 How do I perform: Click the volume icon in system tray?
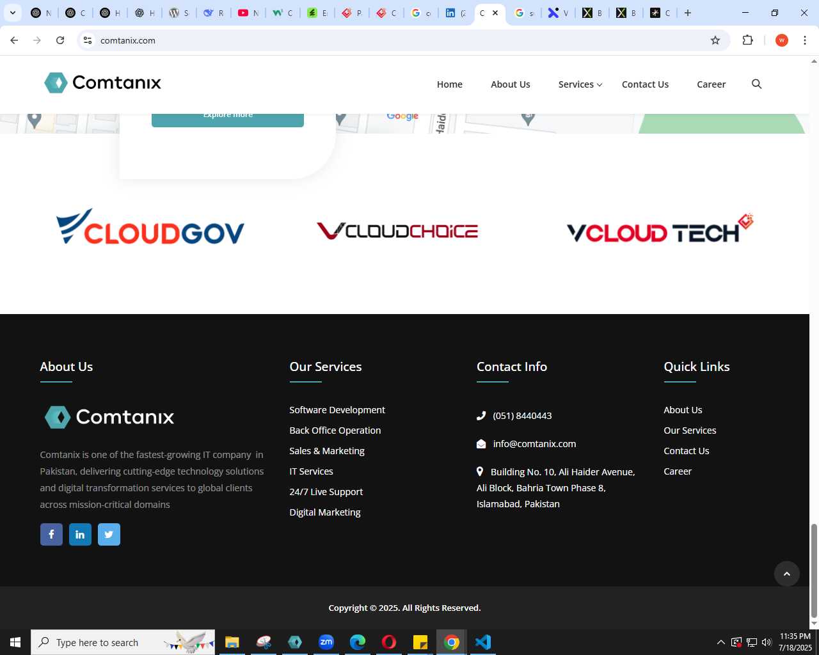pos(767,642)
